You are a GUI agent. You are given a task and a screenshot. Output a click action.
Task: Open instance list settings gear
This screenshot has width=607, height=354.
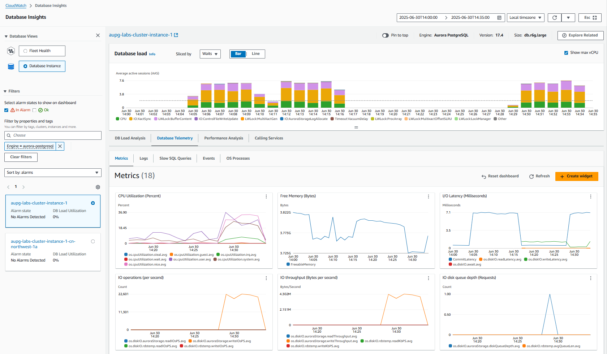coord(98,187)
